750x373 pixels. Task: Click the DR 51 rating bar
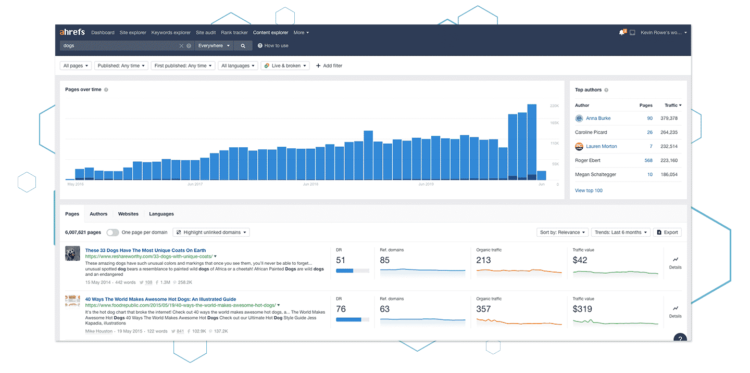353,271
